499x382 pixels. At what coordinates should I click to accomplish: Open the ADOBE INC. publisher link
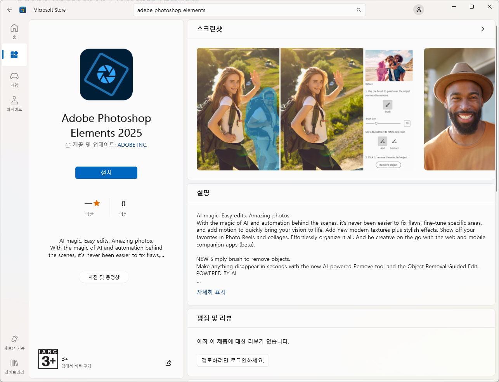click(132, 145)
